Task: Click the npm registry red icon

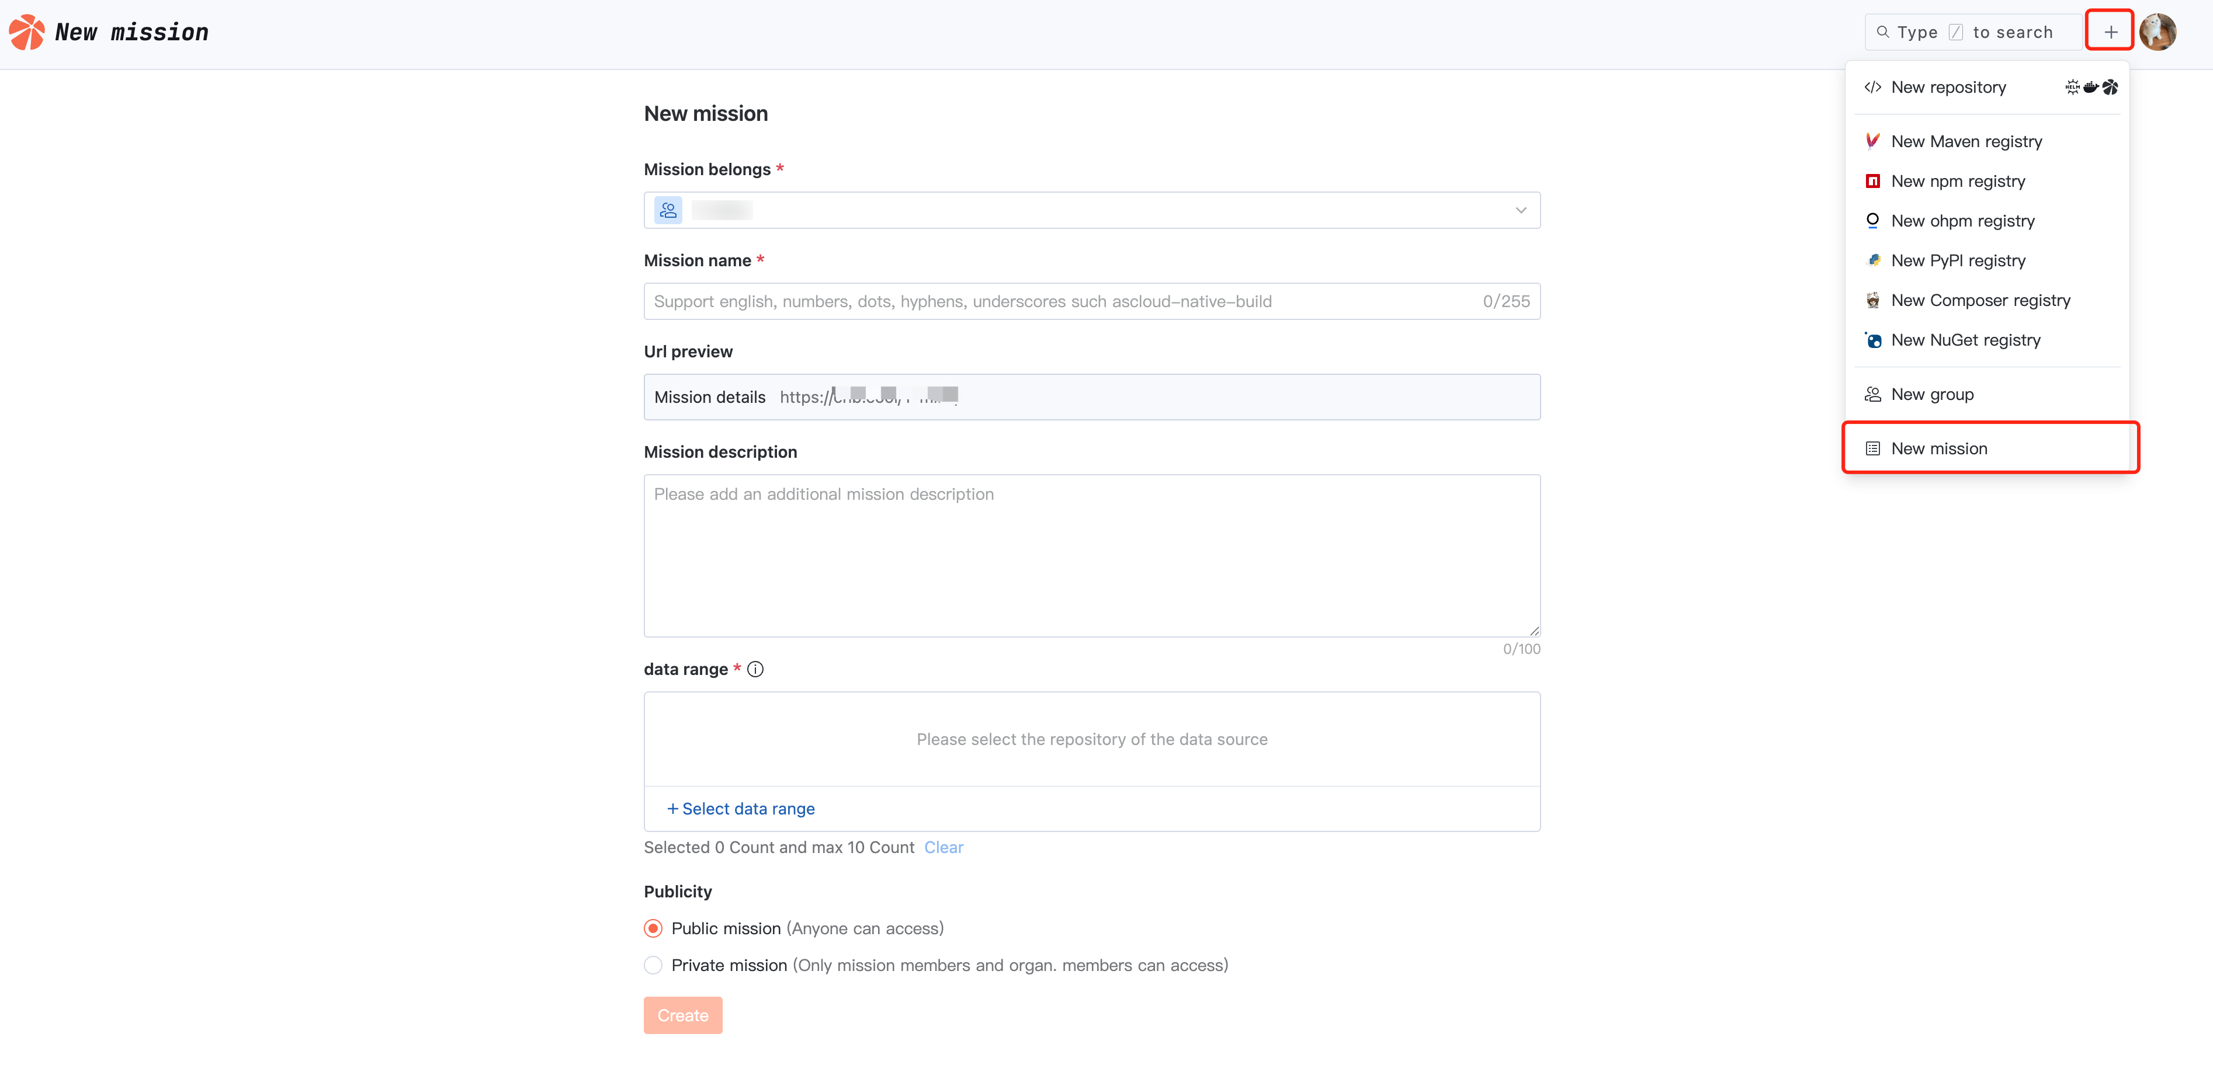Action: click(x=1873, y=181)
